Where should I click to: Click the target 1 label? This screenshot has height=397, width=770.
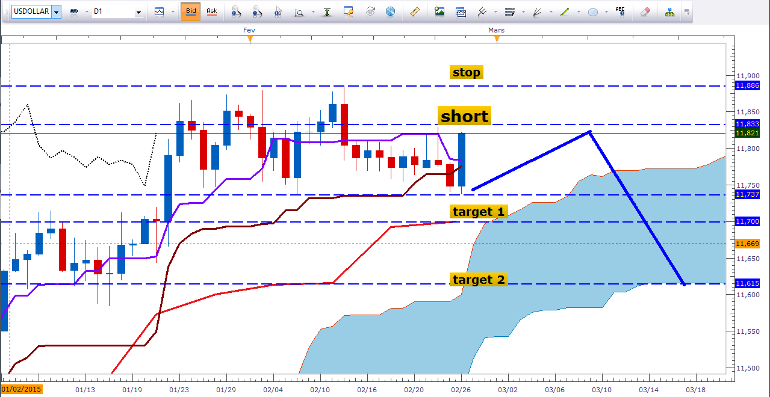(479, 211)
